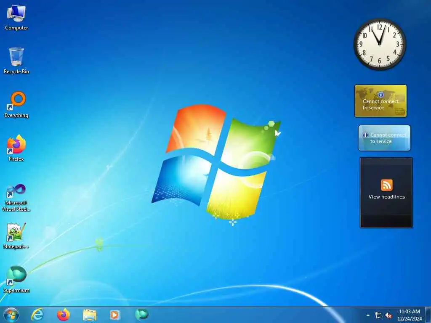Screen dimensions: 431x323
Task: Select the Microsoft Visual Studio shortcut
Action: (16, 198)
